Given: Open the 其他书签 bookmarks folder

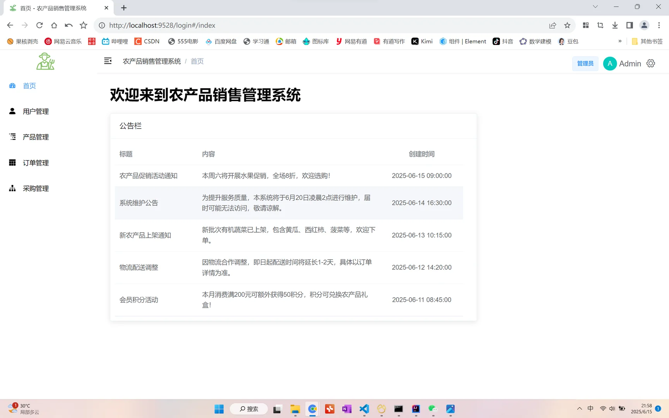Looking at the screenshot, I should pos(647,41).
